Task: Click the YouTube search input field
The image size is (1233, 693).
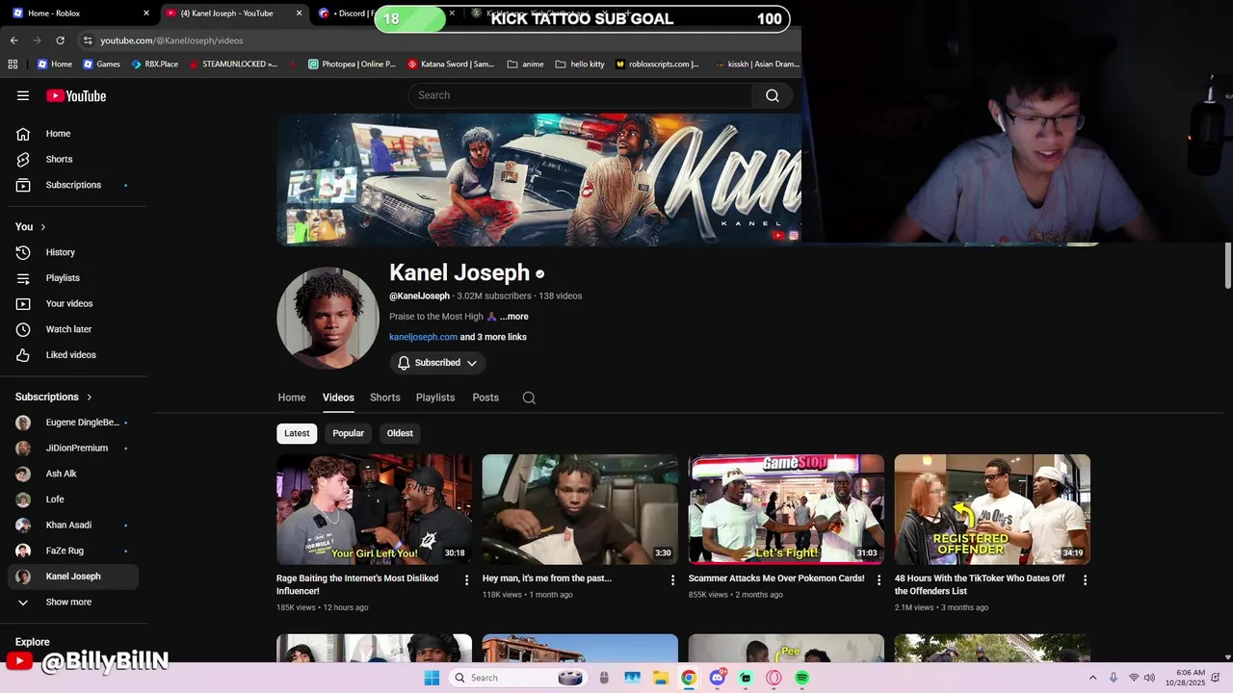Action: [581, 95]
